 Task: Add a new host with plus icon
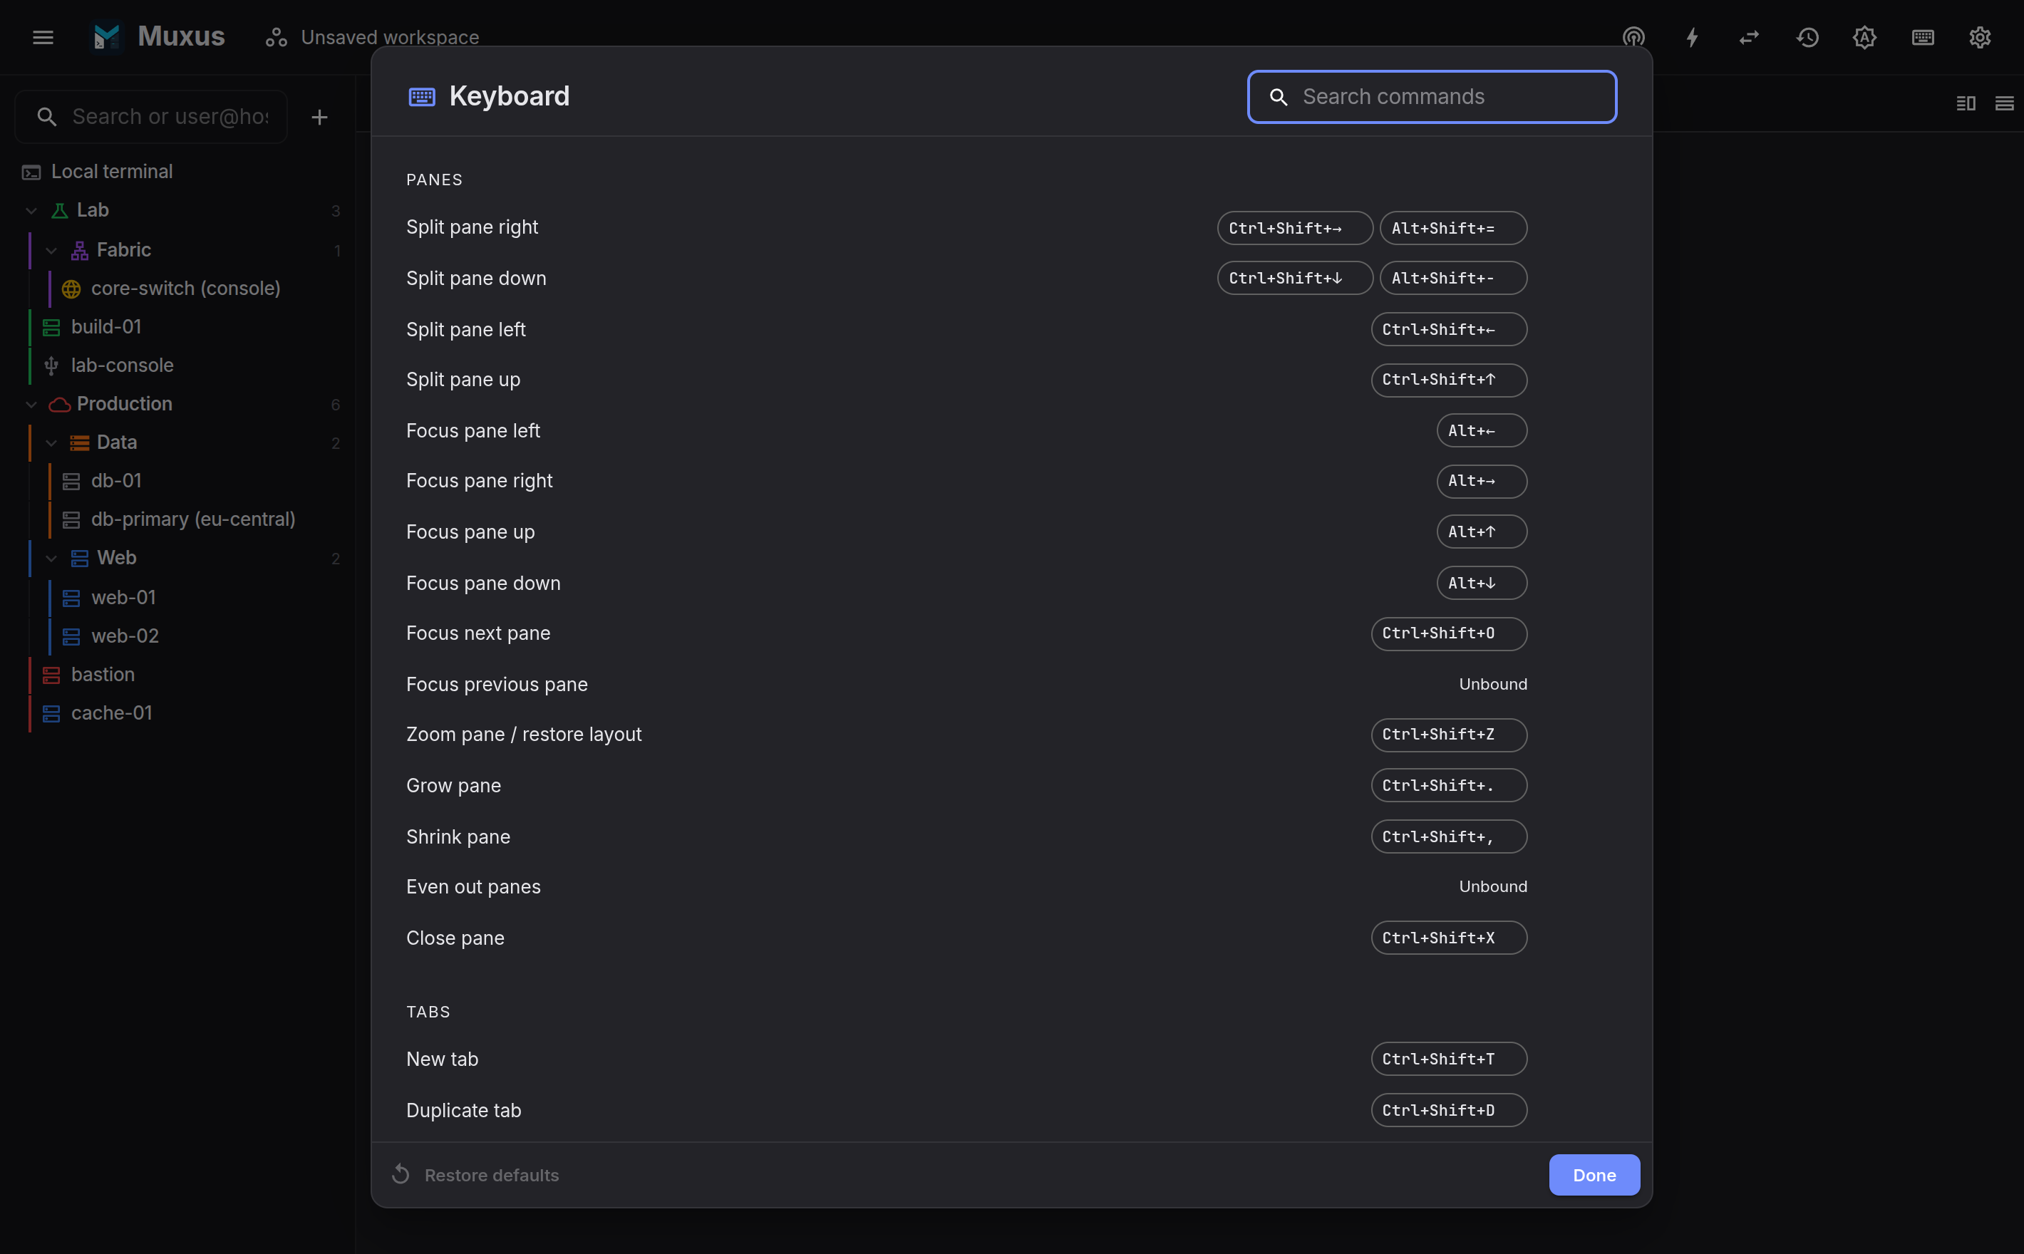pos(319,117)
